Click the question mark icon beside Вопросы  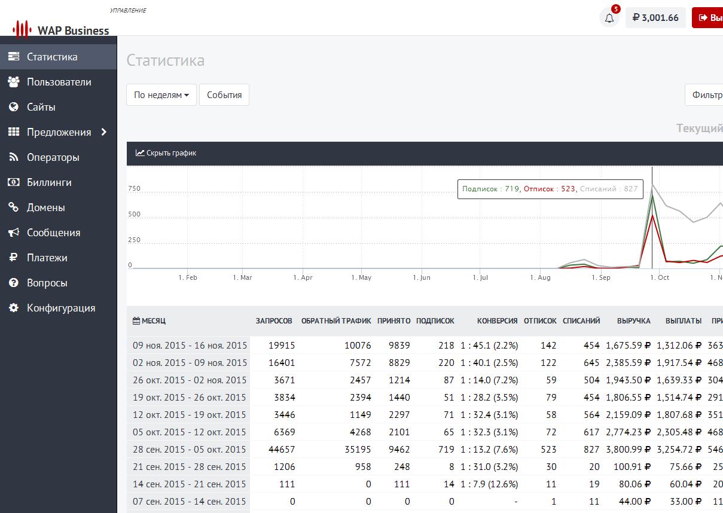click(14, 283)
